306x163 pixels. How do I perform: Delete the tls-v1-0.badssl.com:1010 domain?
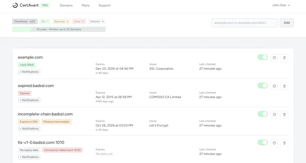284,143
